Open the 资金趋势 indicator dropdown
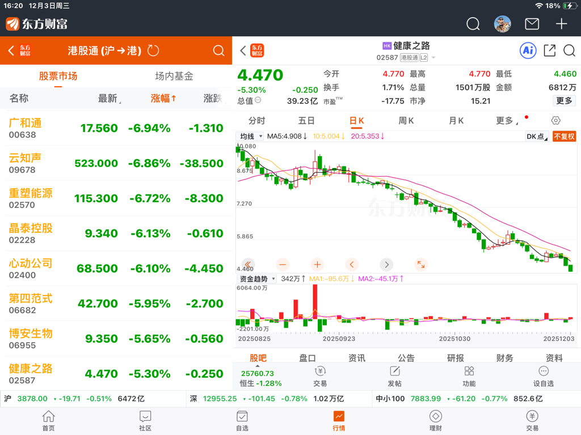The image size is (581, 435). (x=257, y=279)
